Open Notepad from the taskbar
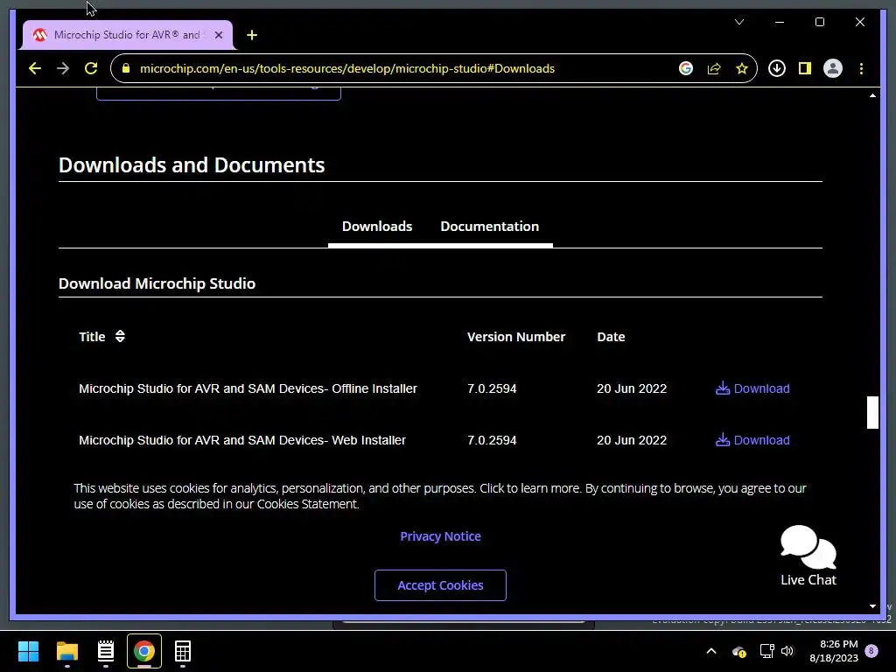 (106, 651)
